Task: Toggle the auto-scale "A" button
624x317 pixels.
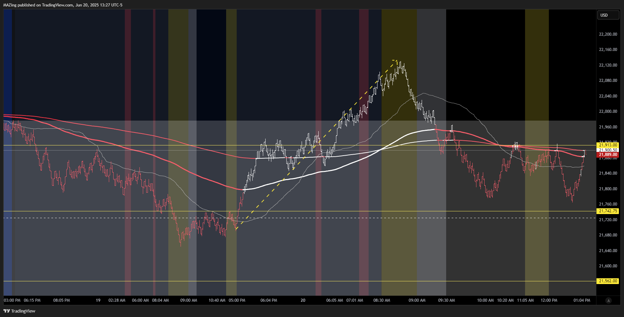Action: 608,300
